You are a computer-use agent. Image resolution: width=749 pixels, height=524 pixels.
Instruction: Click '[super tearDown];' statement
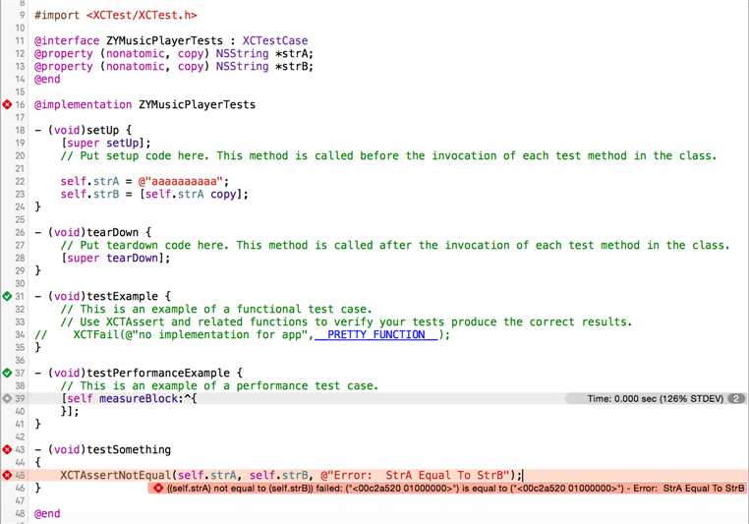115,258
